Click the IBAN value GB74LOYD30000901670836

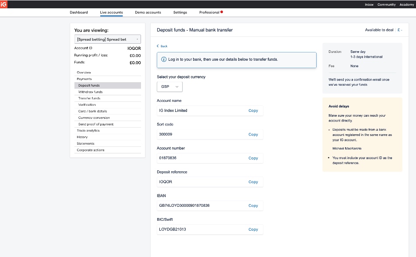184,205
